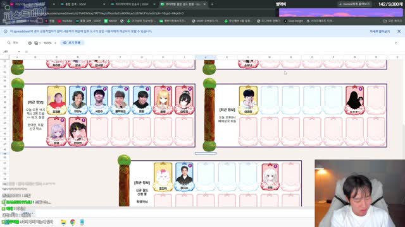Open the zoom 100% dropdown

pyautogui.click(x=50, y=43)
